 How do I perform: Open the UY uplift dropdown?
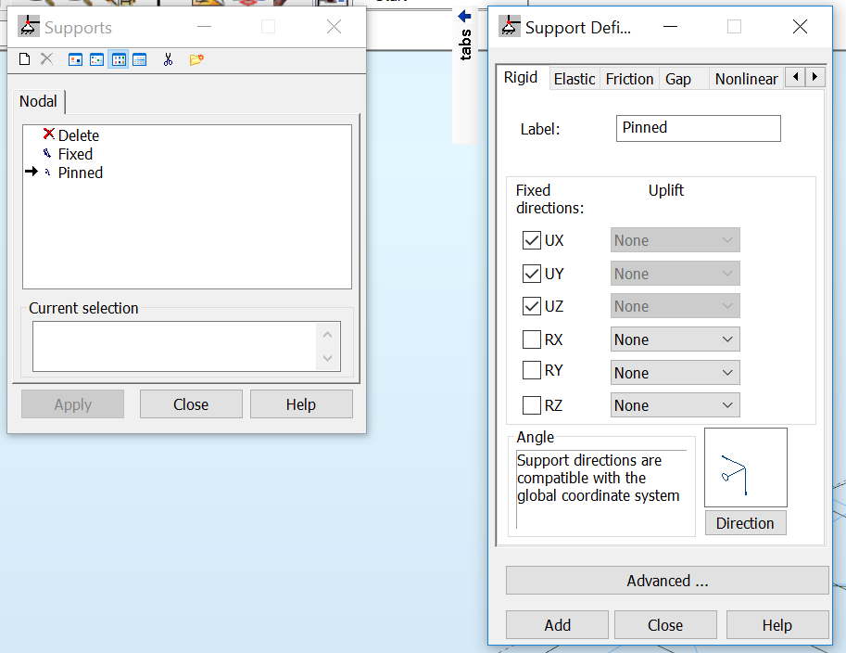(x=675, y=274)
